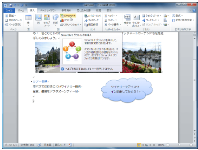Click the proofing check icon in status bar
This screenshot has width=198, height=150.
[x=39, y=145]
